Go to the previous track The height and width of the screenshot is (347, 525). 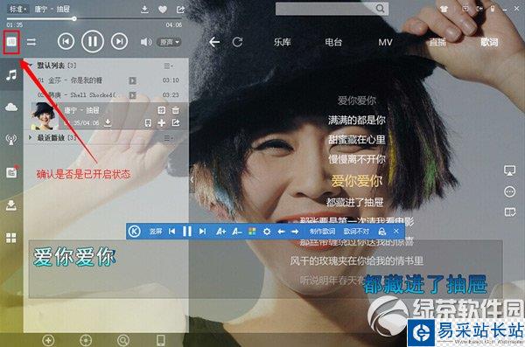pyautogui.click(x=66, y=41)
